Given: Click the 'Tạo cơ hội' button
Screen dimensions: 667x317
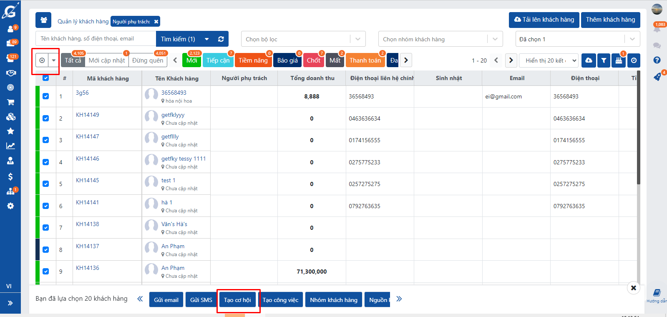Looking at the screenshot, I should (237, 300).
